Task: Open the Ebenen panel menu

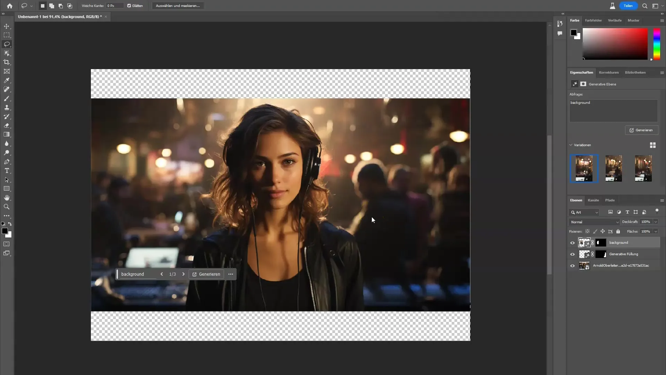Action: (662, 200)
